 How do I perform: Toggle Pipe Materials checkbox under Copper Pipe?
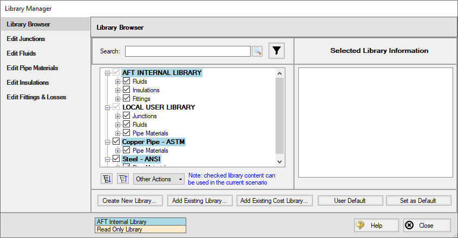127,151
